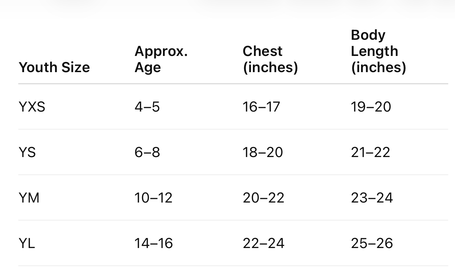
Task: Select the 23–24 body length value
Action: (372, 198)
